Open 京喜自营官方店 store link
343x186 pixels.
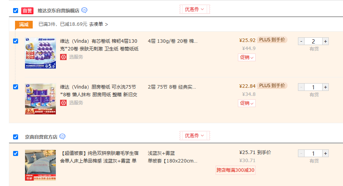[41, 137]
